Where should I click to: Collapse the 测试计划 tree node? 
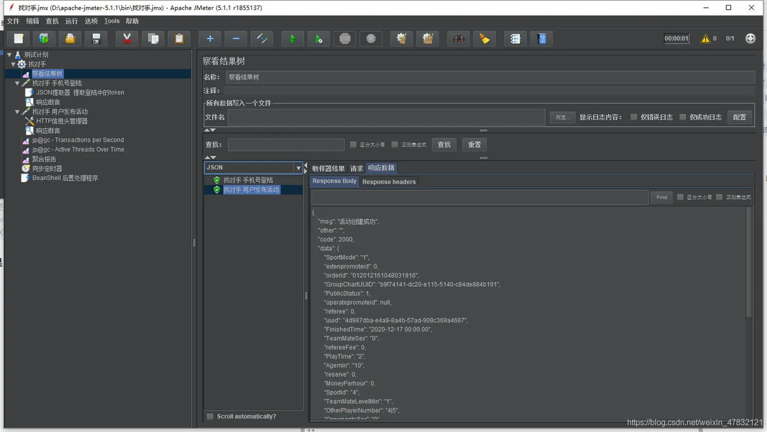point(9,55)
